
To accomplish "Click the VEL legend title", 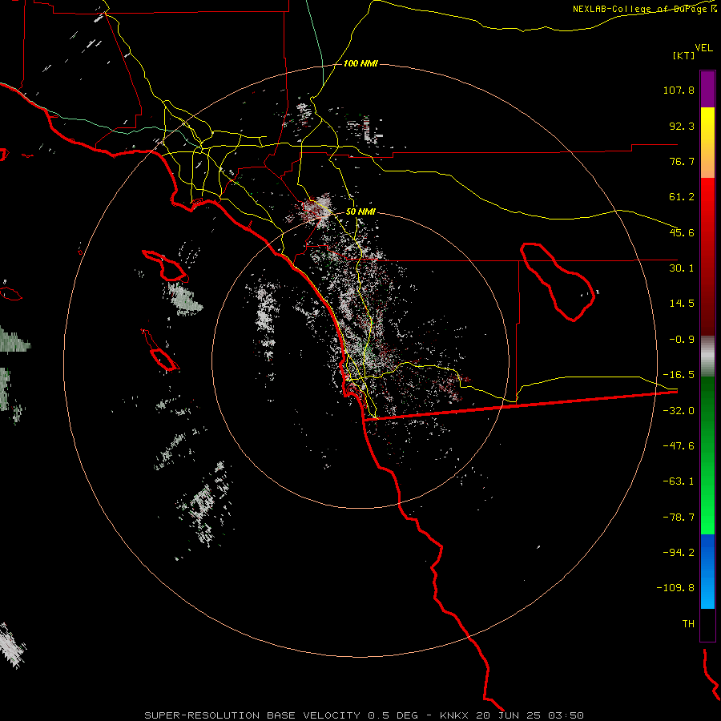I will pos(703,48).
